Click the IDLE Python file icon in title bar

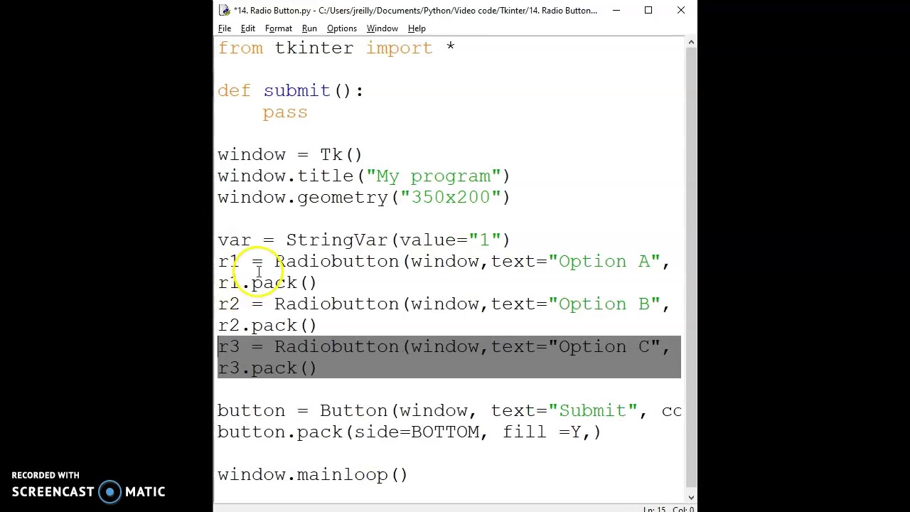click(x=224, y=10)
